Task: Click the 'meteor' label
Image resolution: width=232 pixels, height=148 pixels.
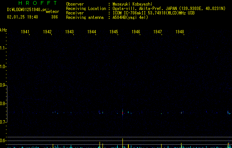Action: [x=53, y=11]
